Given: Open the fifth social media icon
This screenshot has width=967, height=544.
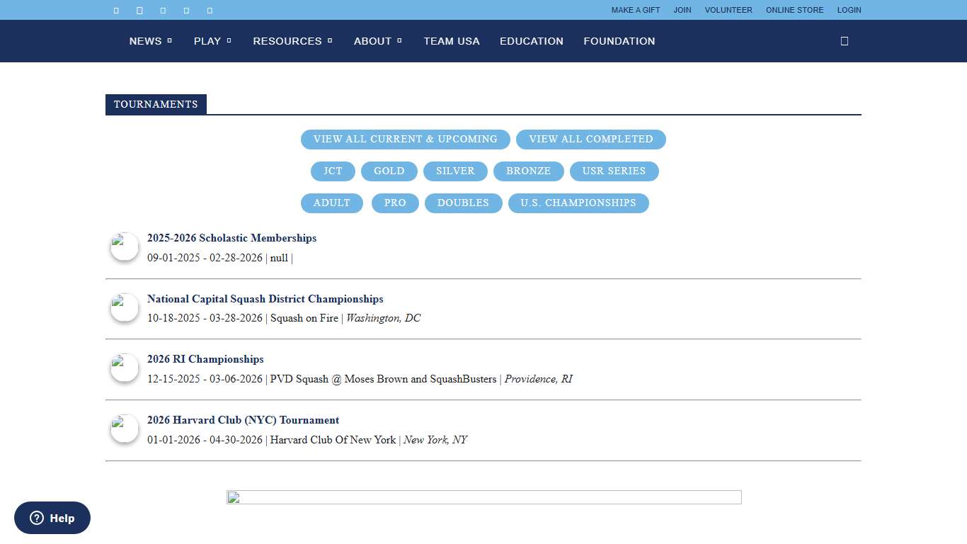Looking at the screenshot, I should pyautogui.click(x=210, y=10).
